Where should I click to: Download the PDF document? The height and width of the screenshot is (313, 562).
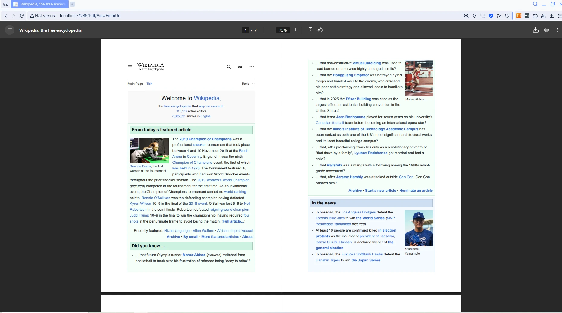click(536, 30)
